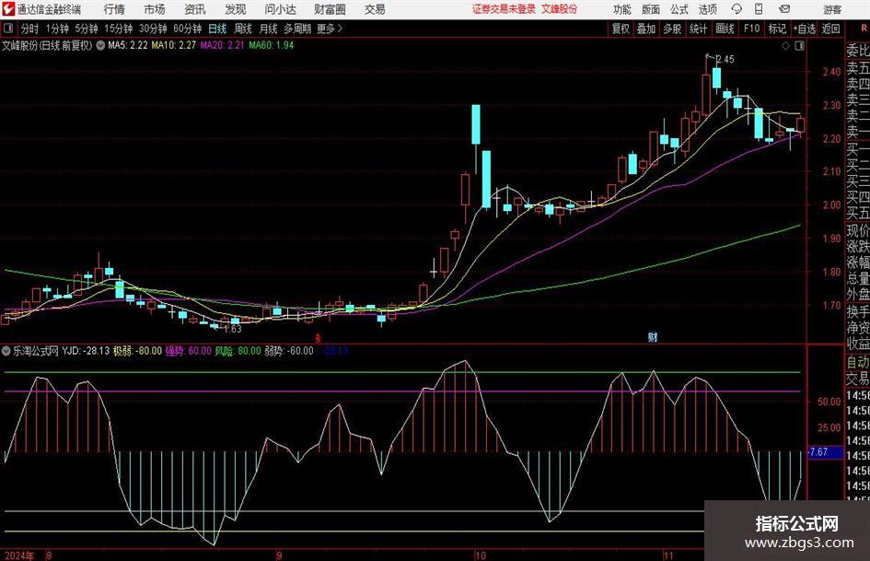Click the Tongdaxin red logo icon

7,9
